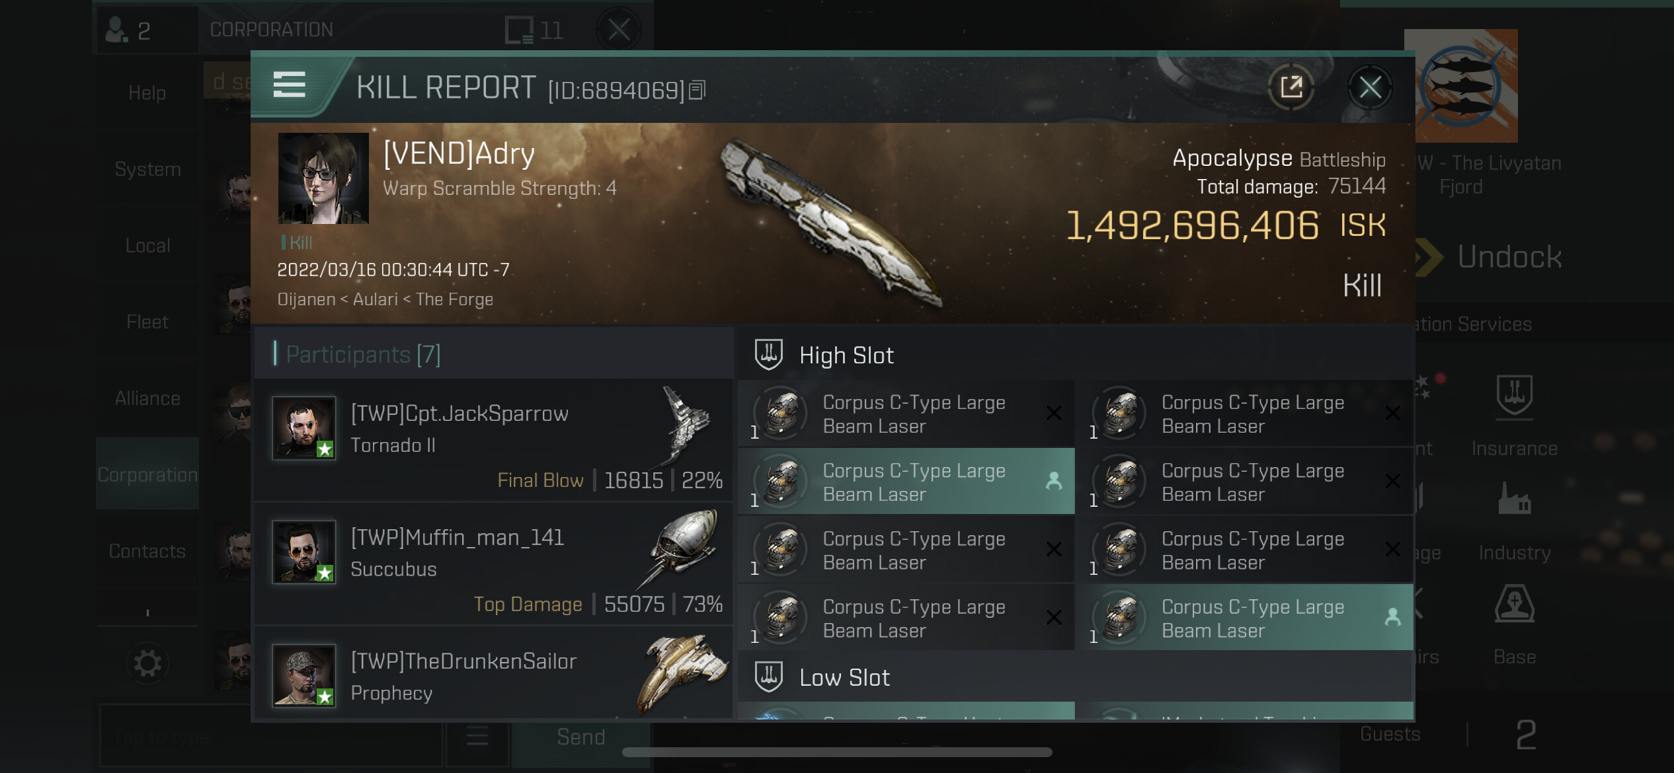The width and height of the screenshot is (1674, 773).
Task: Switch to the Local chat tab
Action: pyautogui.click(x=147, y=246)
